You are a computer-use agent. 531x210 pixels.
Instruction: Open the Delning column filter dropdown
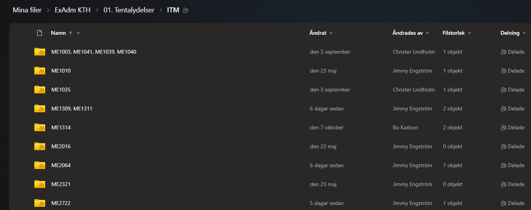[524, 33]
